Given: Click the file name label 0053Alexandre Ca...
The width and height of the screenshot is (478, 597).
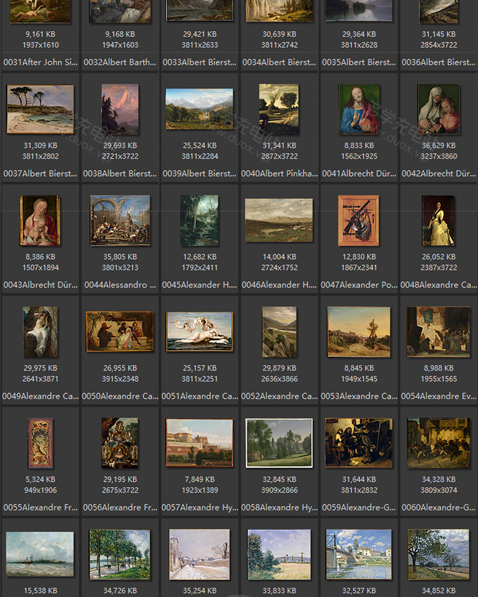Looking at the screenshot, I should click(x=358, y=396).
